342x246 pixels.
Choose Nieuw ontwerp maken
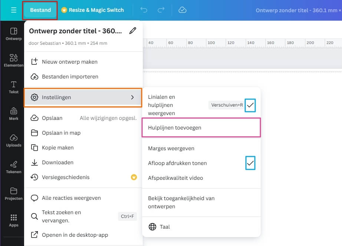(83, 62)
